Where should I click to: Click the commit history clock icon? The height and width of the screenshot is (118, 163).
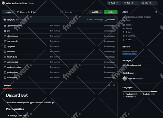106,20
